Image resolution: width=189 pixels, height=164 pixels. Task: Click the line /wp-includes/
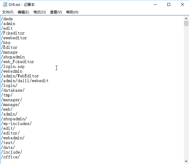click(16, 124)
